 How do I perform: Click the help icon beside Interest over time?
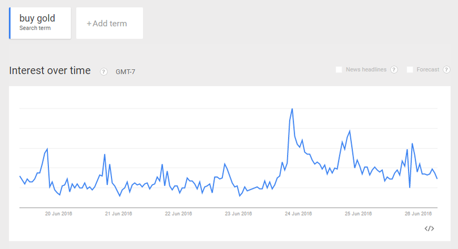104,71
